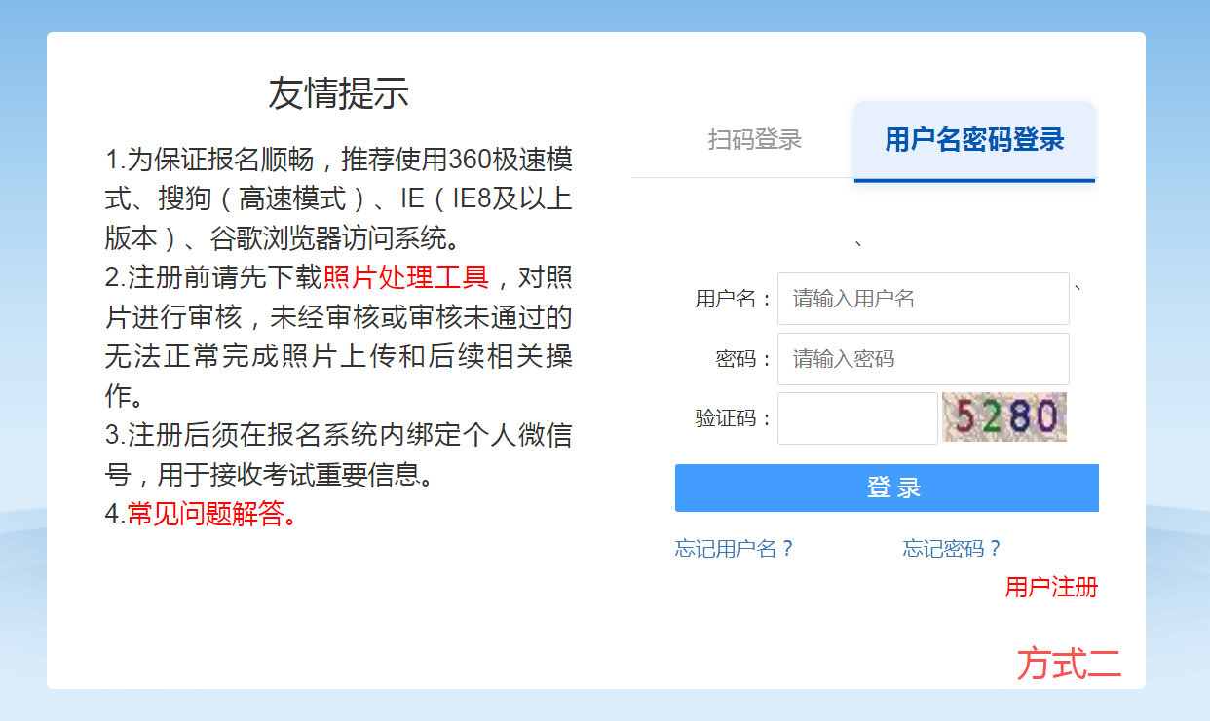Click the 请输入用户名 input field

coord(923,299)
